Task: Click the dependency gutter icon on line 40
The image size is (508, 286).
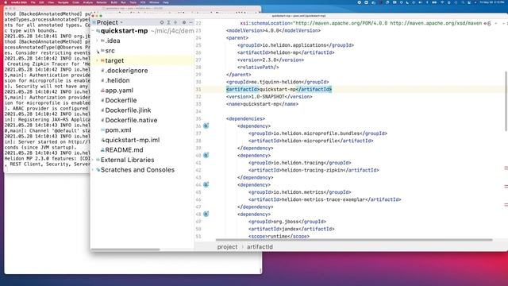Action: point(206,156)
